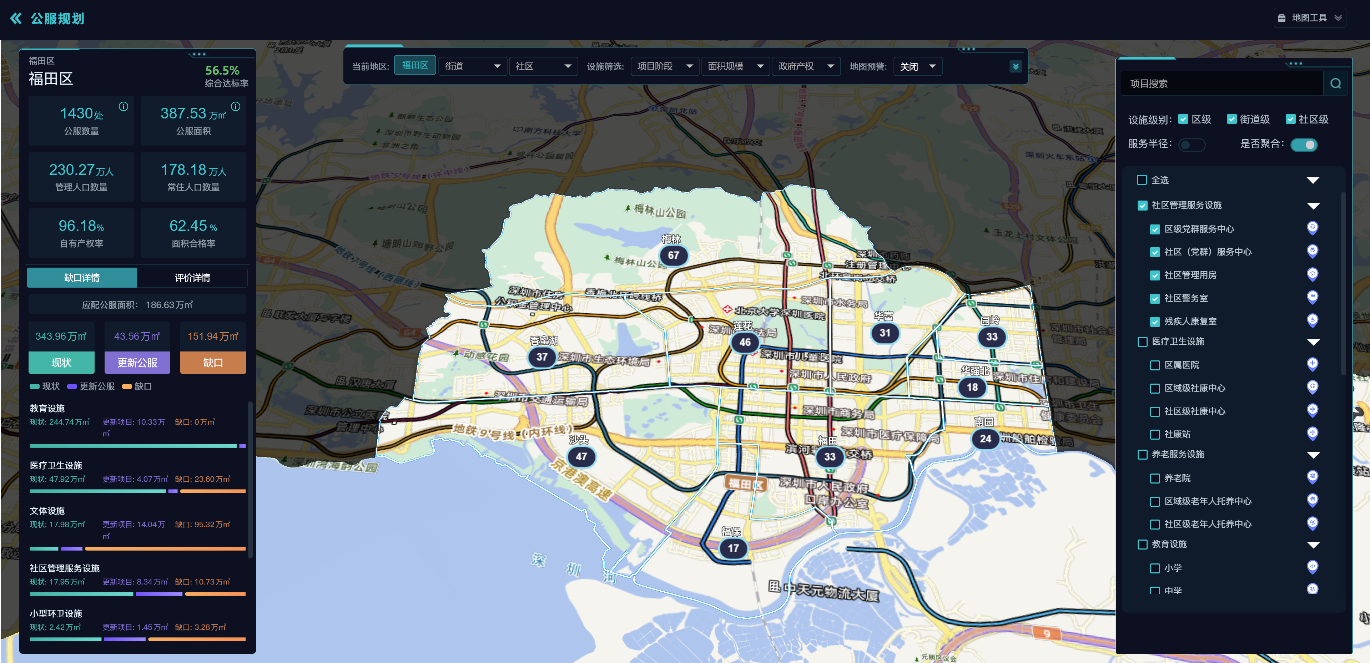Click map pin icon beside 区属医院
1370x663 pixels.
click(x=1312, y=364)
